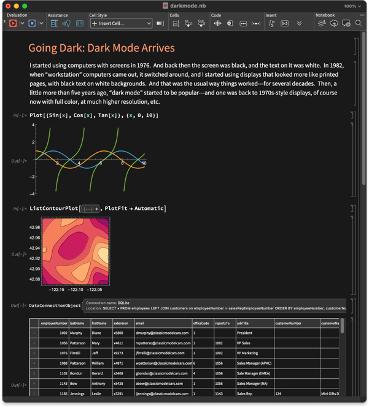This screenshot has width=369, height=407.
Task: Collapse the toolbar using left-edge arrows
Action: (4, 22)
